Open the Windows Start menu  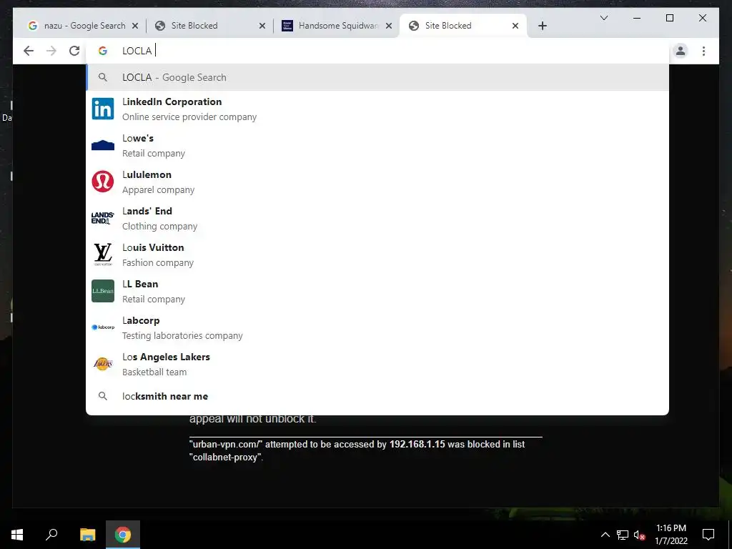coord(17,535)
